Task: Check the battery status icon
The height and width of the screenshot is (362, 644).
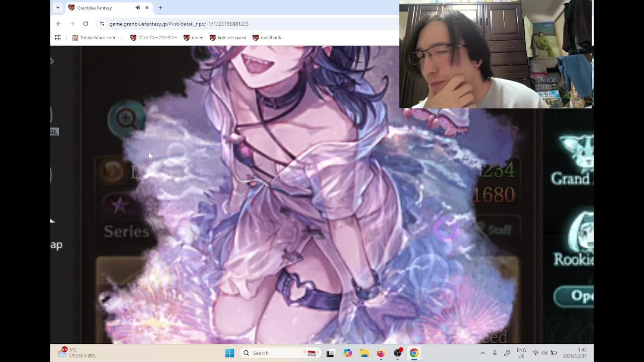Action: pyautogui.click(x=554, y=353)
